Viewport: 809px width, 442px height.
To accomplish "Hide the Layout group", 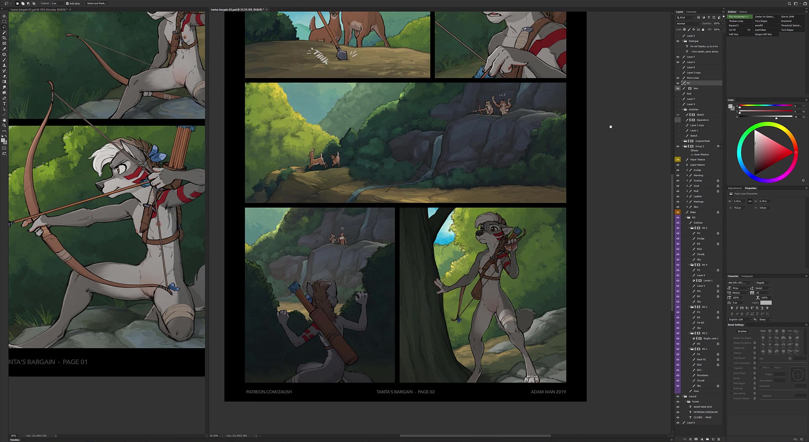I will (x=678, y=396).
